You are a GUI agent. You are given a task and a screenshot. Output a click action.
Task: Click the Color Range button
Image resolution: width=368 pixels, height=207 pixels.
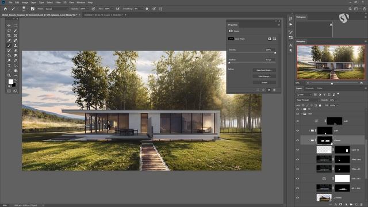tap(264, 76)
